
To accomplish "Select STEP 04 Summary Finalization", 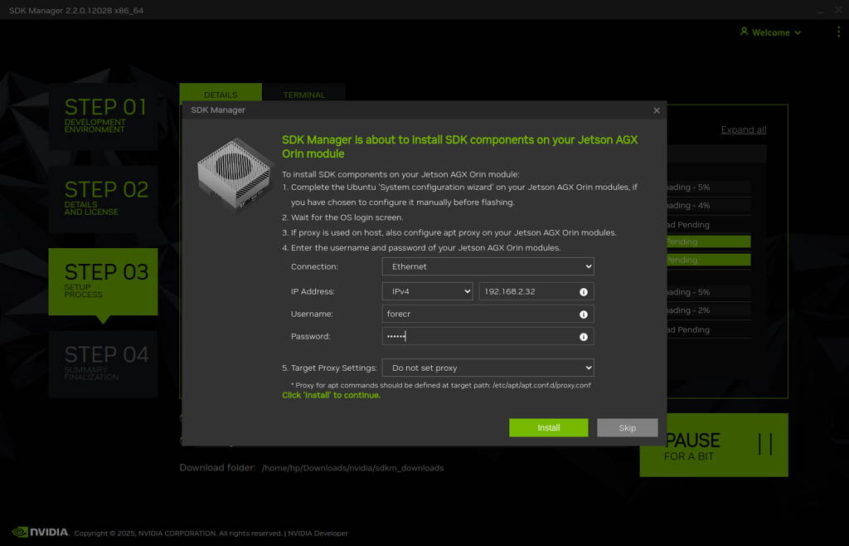I will pyautogui.click(x=104, y=364).
